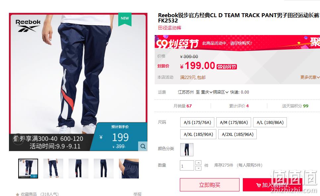Click the magnifier zoom icon on product image
This screenshot has width=320, height=196.
(143, 146)
